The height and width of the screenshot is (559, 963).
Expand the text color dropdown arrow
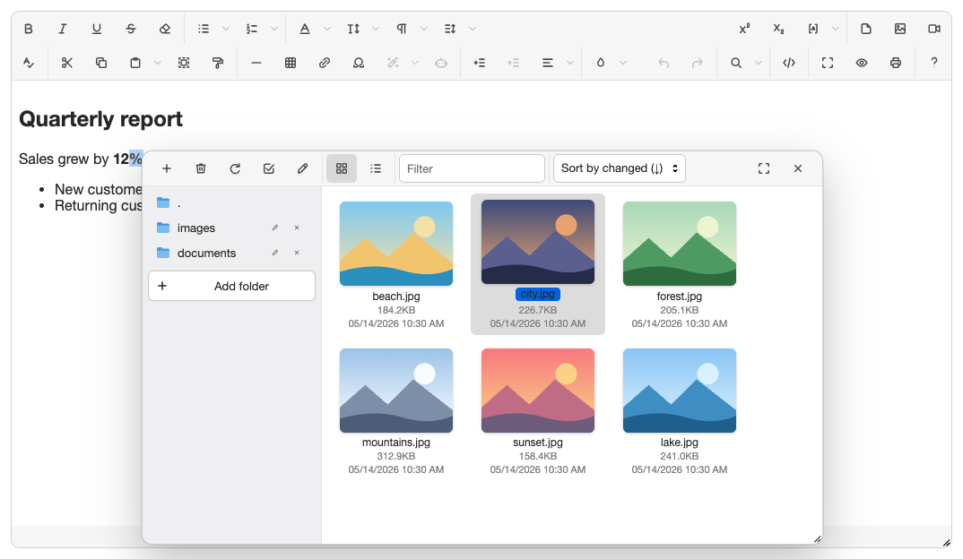623,63
